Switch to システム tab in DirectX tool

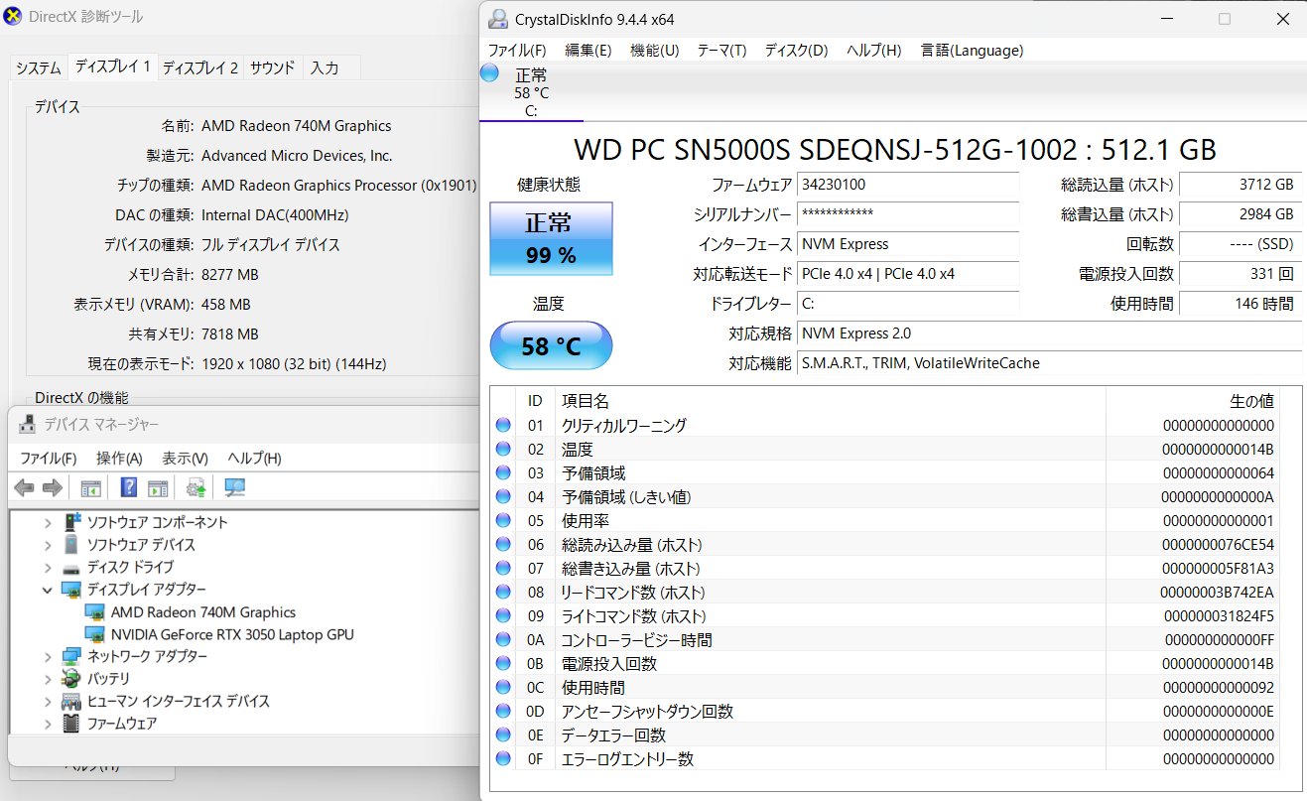pyautogui.click(x=38, y=67)
